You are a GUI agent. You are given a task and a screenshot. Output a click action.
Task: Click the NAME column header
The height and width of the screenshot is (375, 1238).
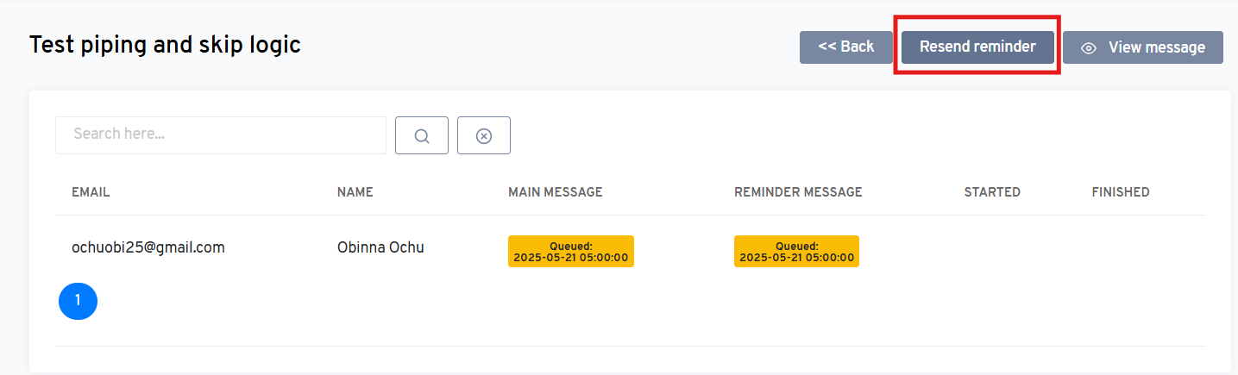click(355, 192)
